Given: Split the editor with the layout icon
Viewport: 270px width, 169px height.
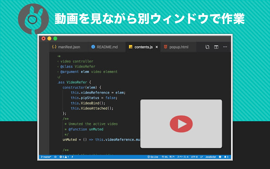Looking at the screenshot, I should (x=216, y=47).
